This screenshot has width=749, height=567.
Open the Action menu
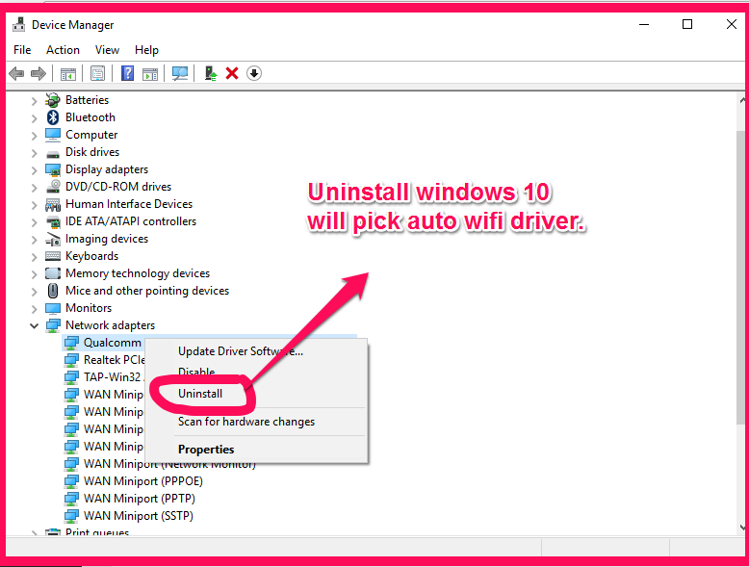click(x=63, y=50)
